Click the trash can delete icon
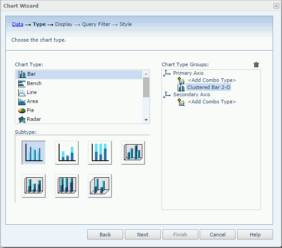The width and height of the screenshot is (282, 248). 256,64
